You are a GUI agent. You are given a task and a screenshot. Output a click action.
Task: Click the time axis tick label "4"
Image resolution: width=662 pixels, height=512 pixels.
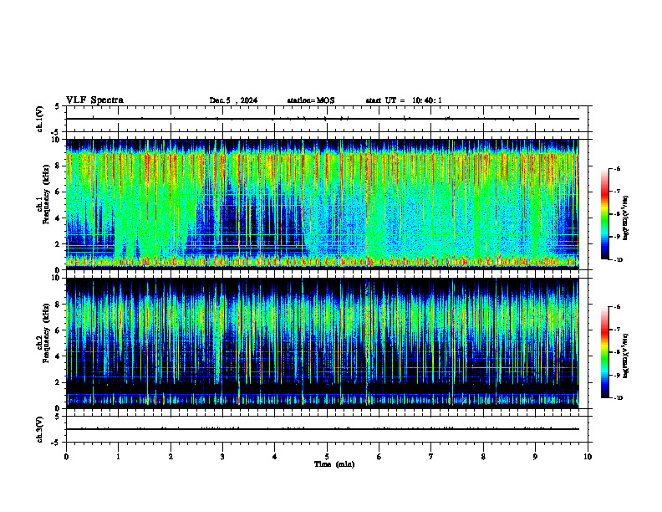click(274, 457)
